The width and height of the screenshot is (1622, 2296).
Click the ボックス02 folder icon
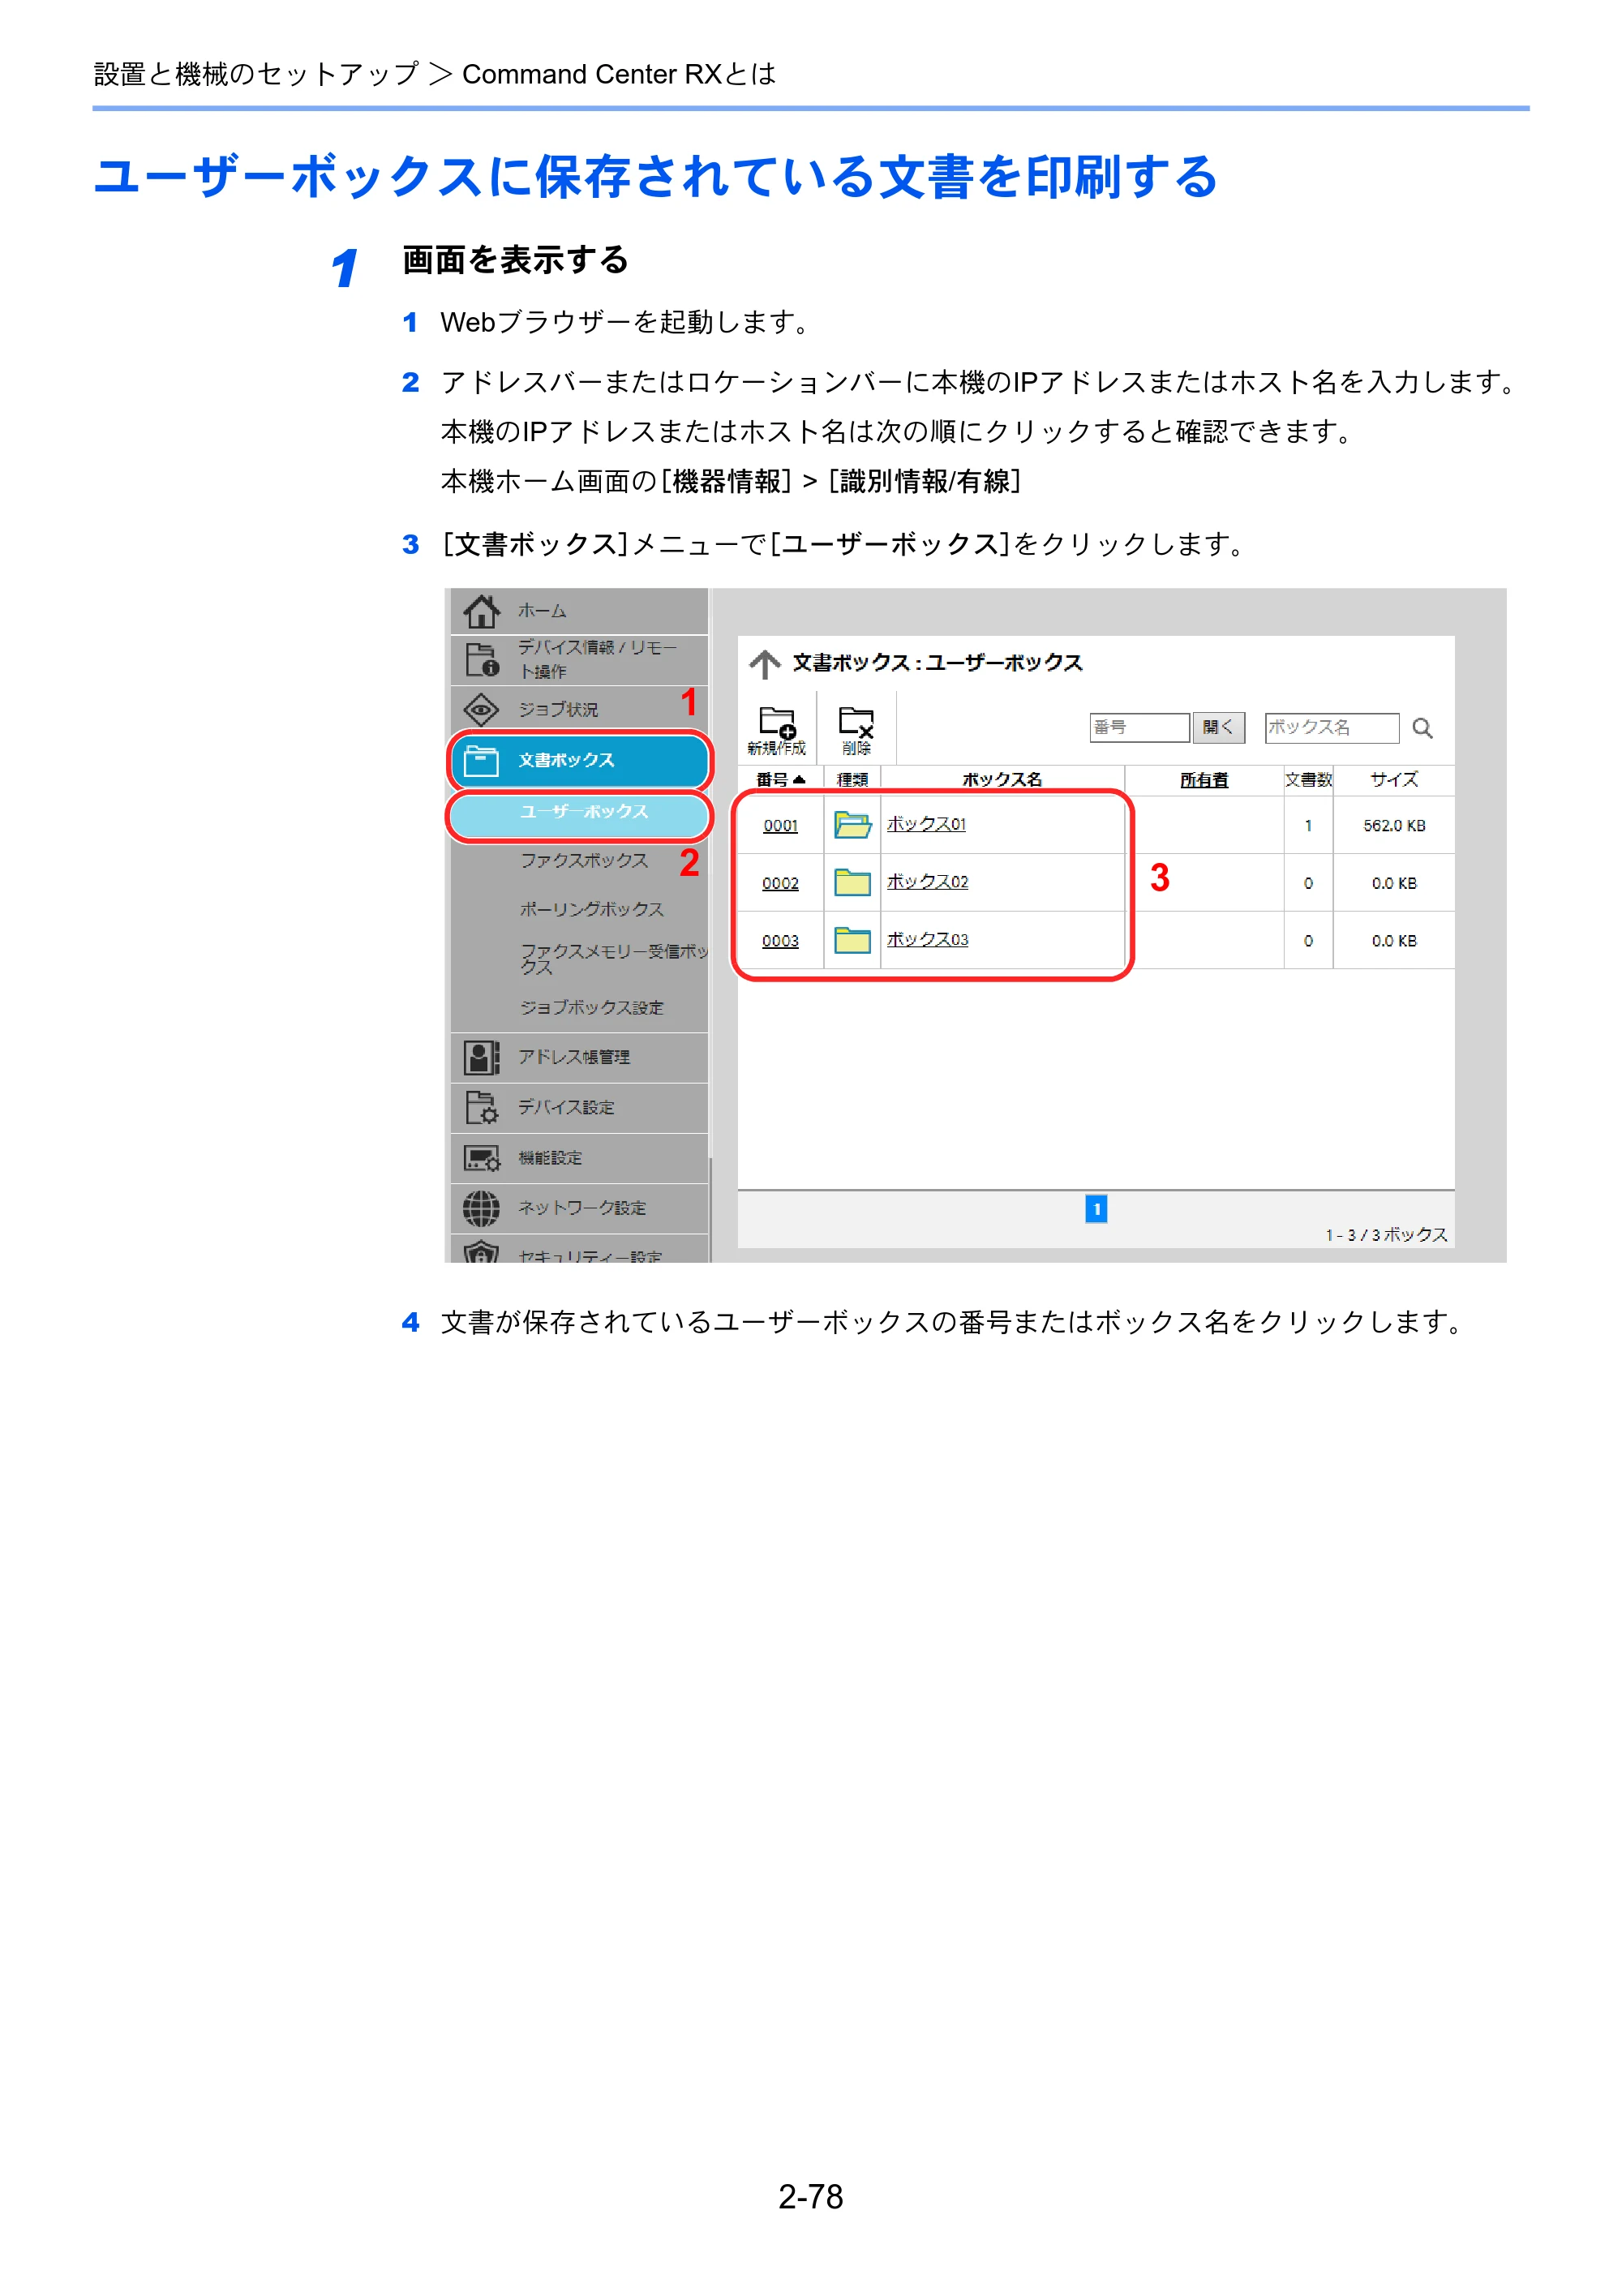point(852,882)
